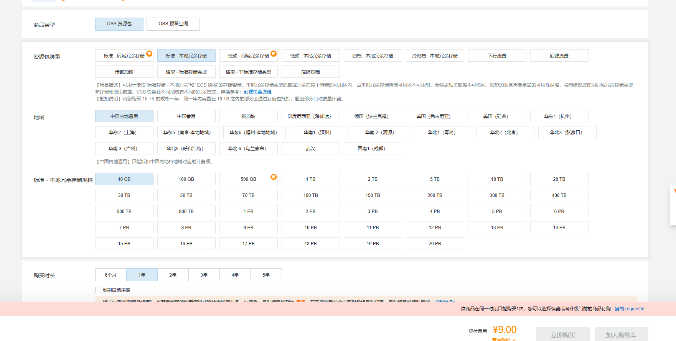Choose 标准 - 本地冗余存储 package type
The image size is (676, 341).
point(186,56)
